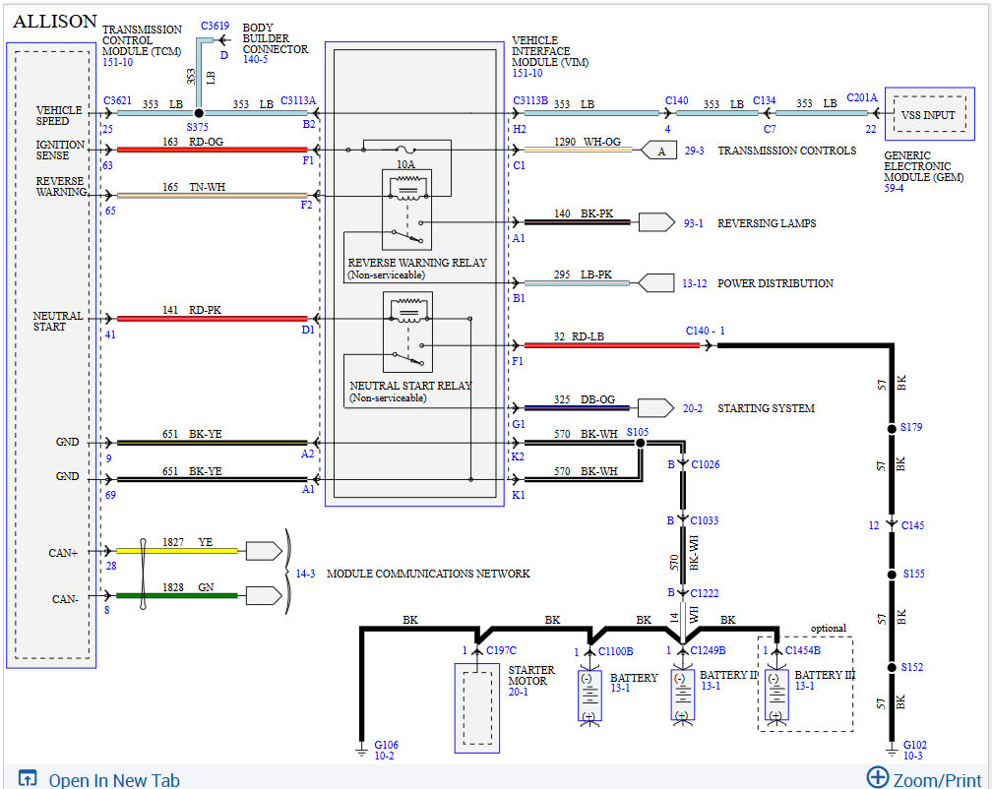Screen dimensions: 992x789
Task: Click the Starter Motor component box
Action: tap(477, 708)
